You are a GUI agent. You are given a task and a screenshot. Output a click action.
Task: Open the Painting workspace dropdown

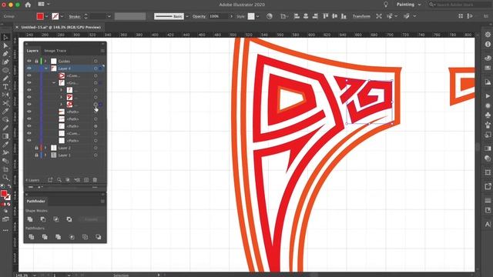point(408,5)
